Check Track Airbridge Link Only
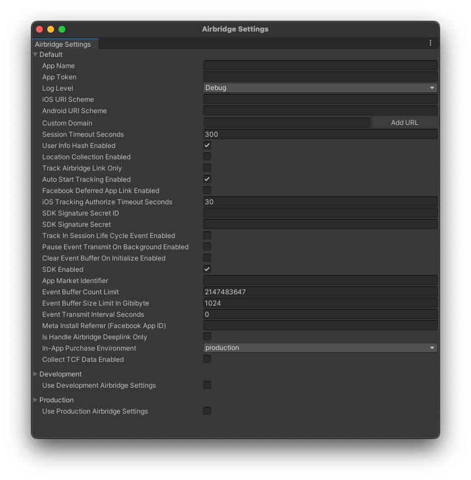 pyautogui.click(x=207, y=168)
